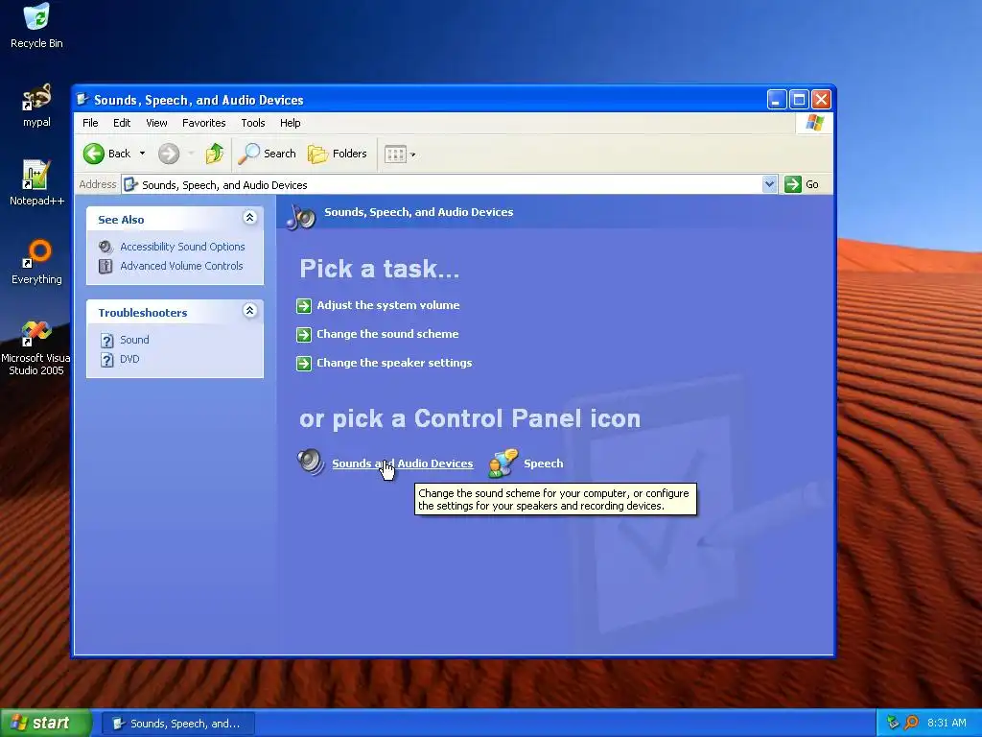982x737 pixels.
Task: Go up one folder level icon
Action: [x=214, y=154]
